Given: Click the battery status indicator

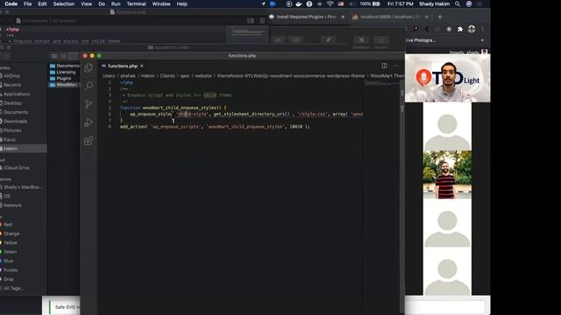Looking at the screenshot, I should 370,3.
